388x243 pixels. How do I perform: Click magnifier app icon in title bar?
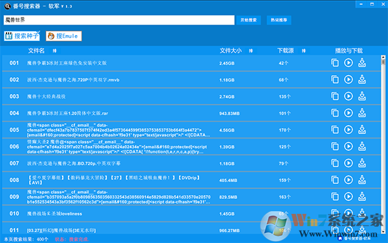coord(7,6)
